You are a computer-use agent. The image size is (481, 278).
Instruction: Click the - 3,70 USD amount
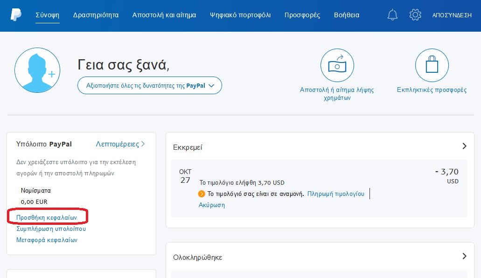447,176
